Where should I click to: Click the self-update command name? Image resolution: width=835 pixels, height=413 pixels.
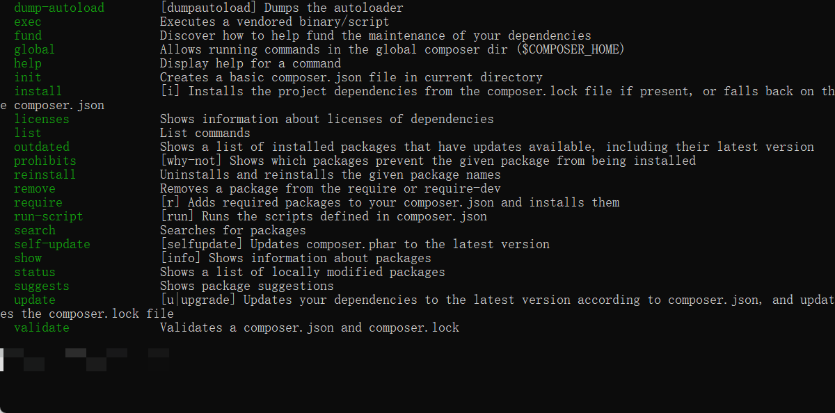click(52, 245)
